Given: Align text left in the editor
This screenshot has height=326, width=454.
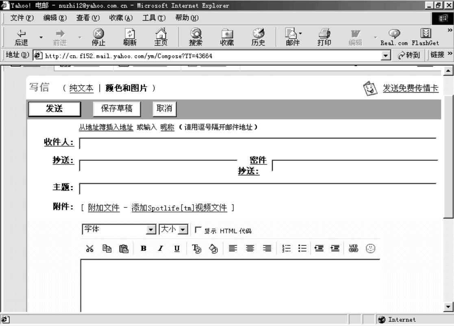Looking at the screenshot, I should (233, 248).
